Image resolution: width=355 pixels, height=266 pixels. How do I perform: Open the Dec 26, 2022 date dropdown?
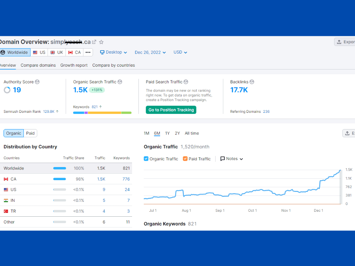(150, 52)
